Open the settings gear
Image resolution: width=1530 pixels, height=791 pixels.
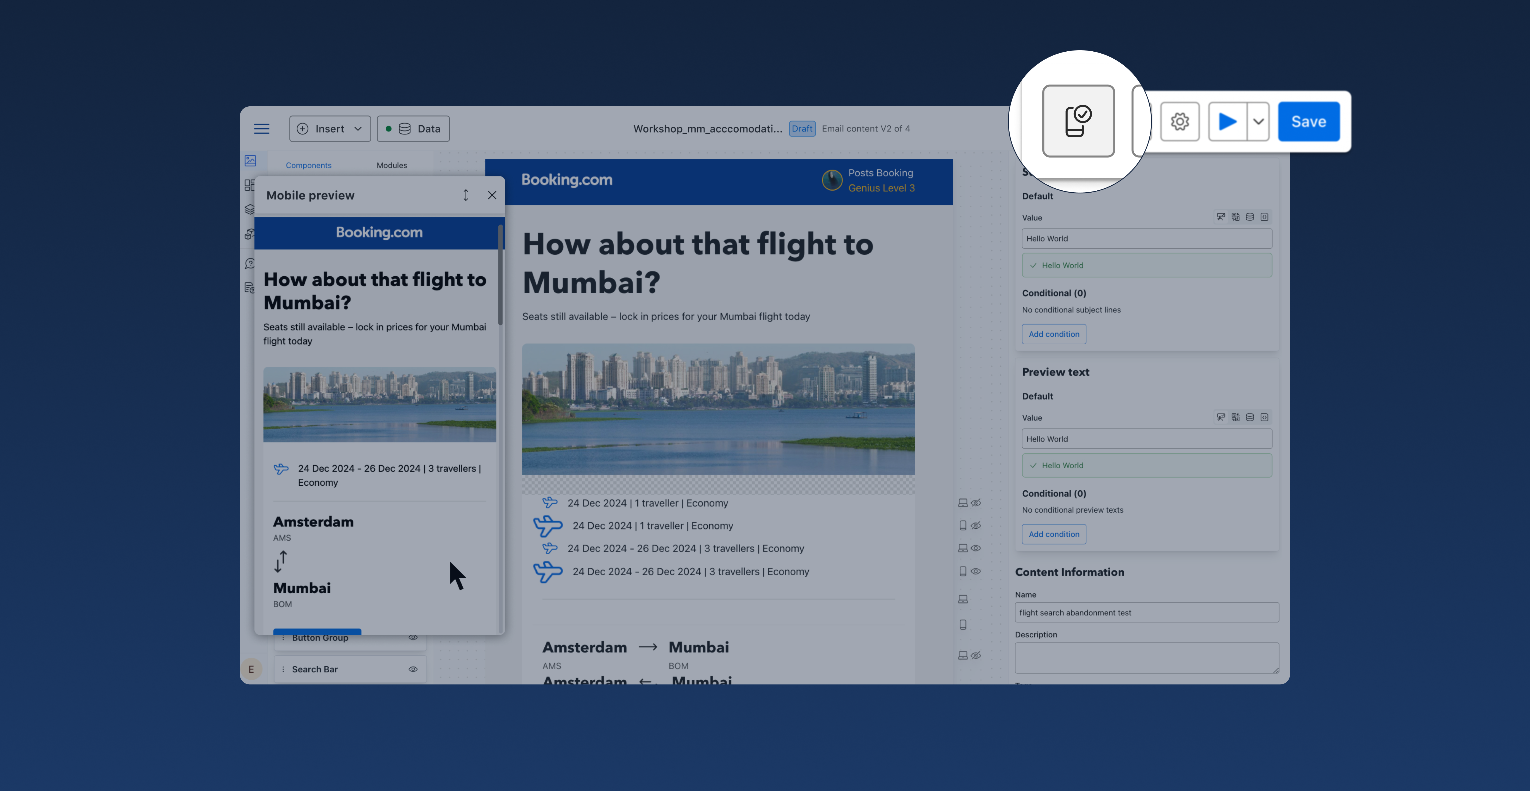point(1180,122)
